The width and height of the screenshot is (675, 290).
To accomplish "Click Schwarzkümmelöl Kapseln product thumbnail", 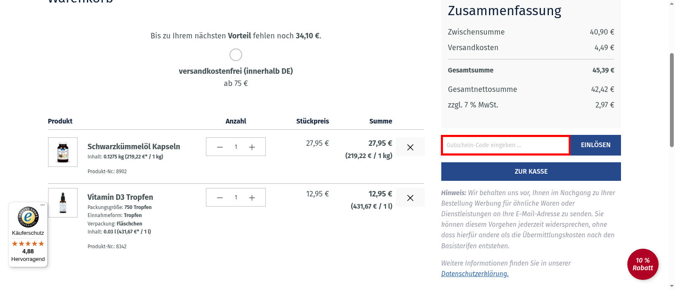I will click(x=63, y=152).
